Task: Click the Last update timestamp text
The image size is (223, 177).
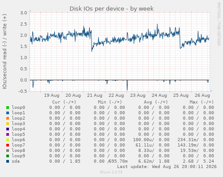Action: tap(167, 167)
